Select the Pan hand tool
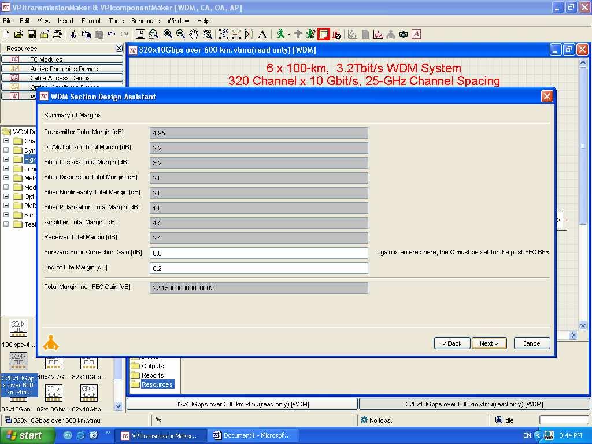Screen dimensions: 592x444 click(x=194, y=34)
